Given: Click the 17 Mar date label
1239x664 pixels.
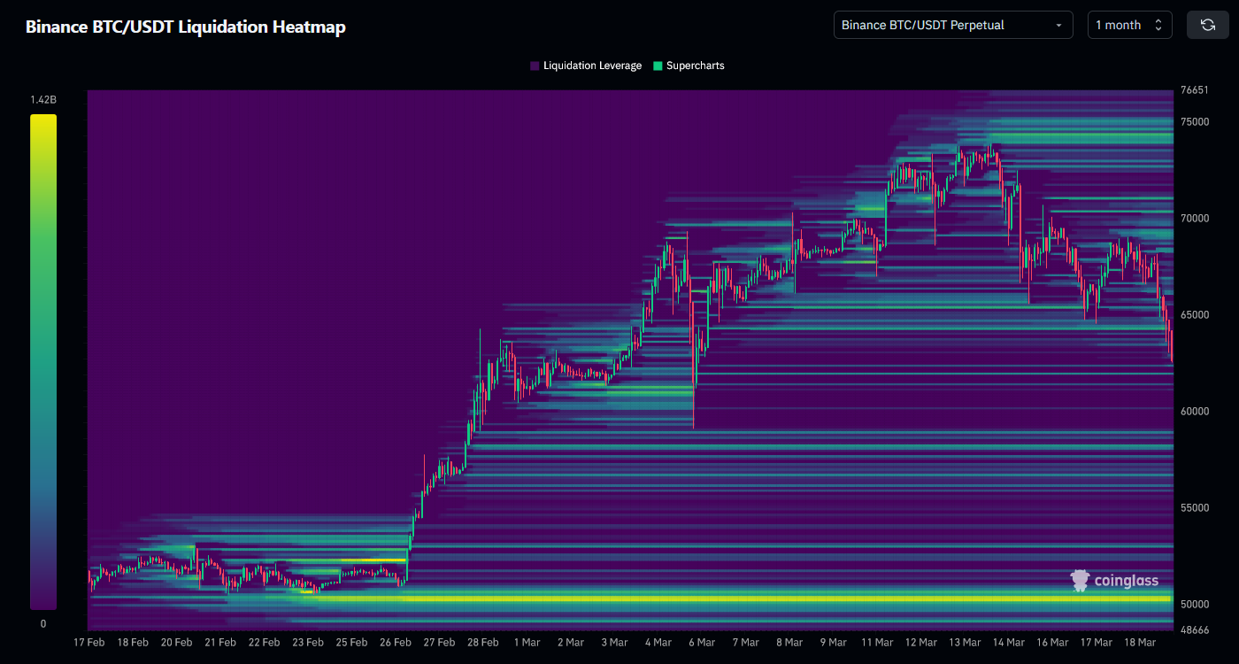Looking at the screenshot, I should click(x=1097, y=643).
